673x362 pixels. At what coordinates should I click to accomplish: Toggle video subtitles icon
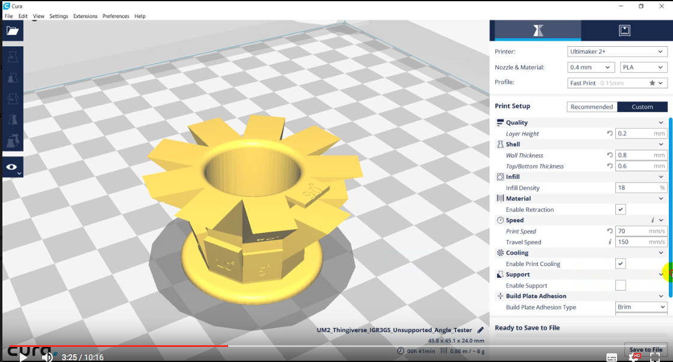(612, 357)
